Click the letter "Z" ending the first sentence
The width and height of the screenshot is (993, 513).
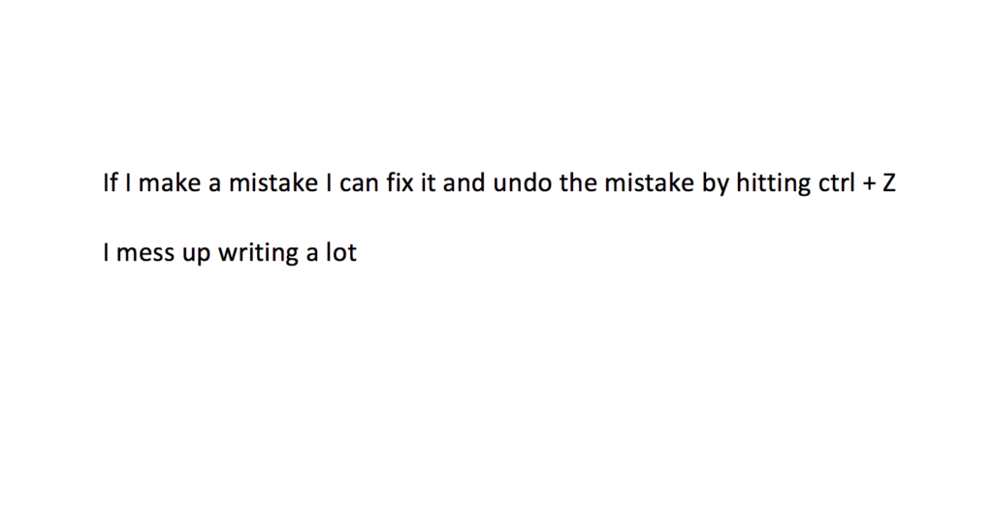[888, 182]
